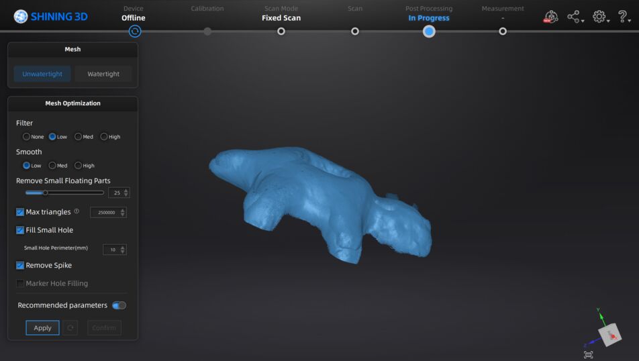Select the Unwatertight mesh tab
The height and width of the screenshot is (361, 639).
pos(42,74)
